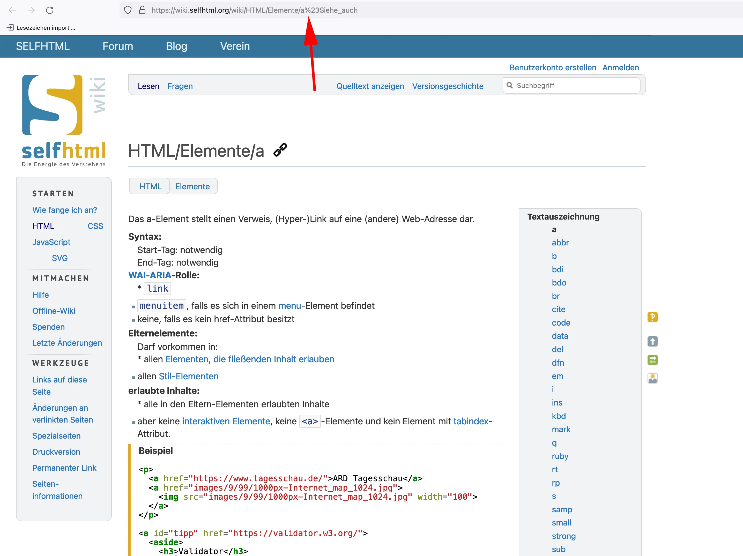Click the shield tracking-protection icon
This screenshot has width=743, height=556.
tap(128, 10)
